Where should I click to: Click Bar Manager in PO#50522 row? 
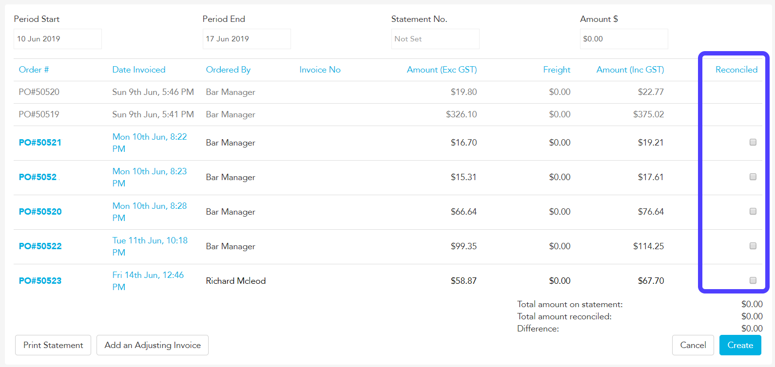(231, 246)
